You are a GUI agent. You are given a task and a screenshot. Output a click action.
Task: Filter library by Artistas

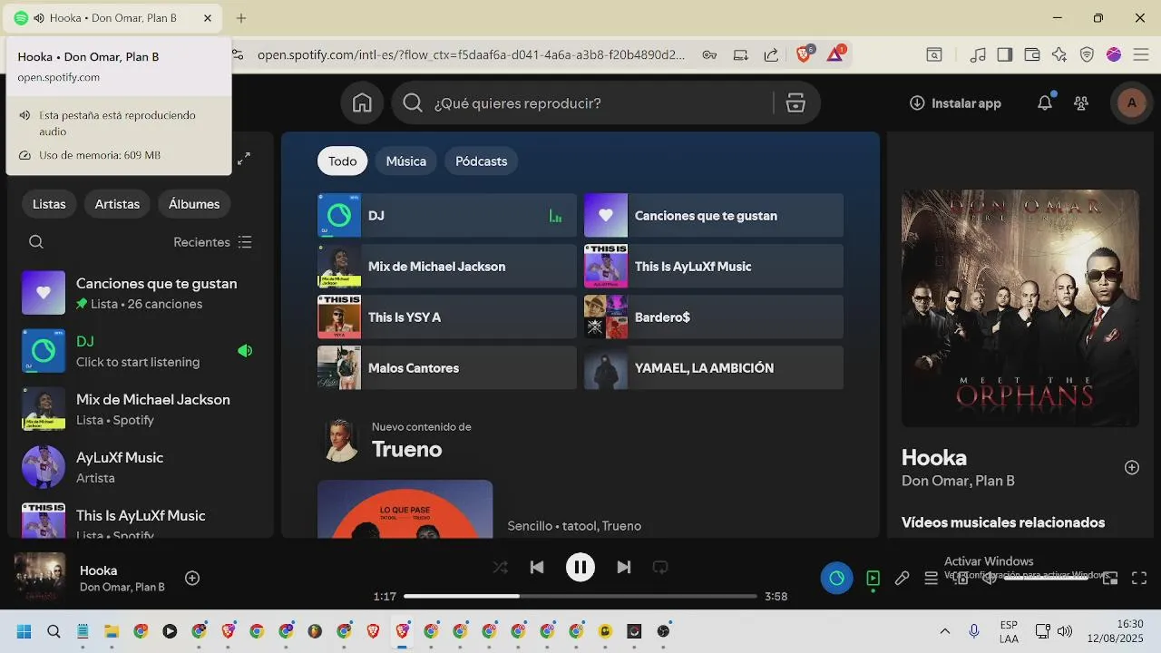click(117, 204)
